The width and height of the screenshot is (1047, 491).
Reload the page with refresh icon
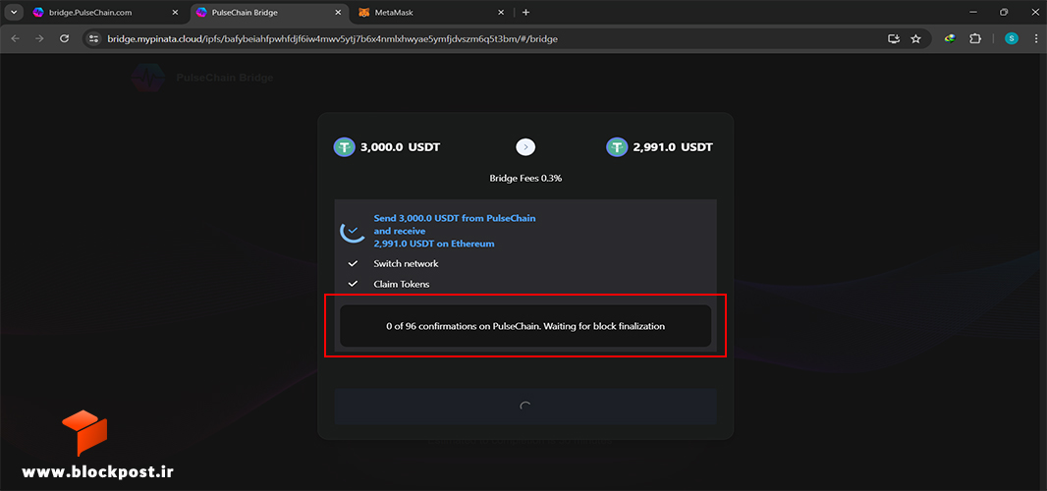[x=65, y=38]
